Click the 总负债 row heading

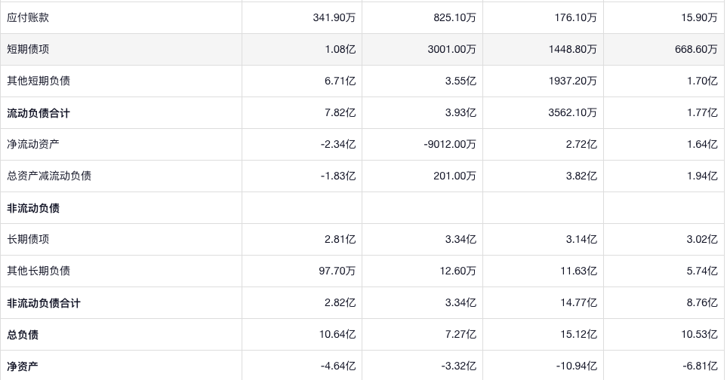pos(23,335)
